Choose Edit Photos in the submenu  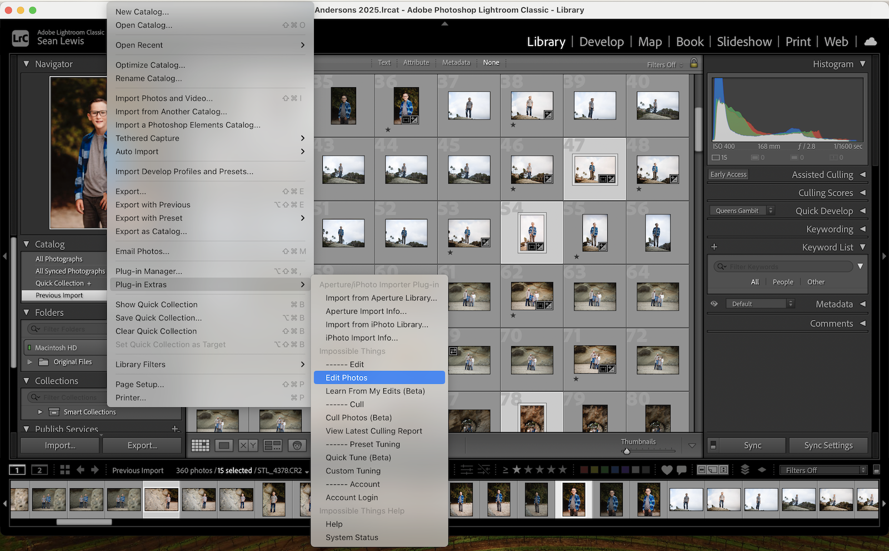point(346,378)
